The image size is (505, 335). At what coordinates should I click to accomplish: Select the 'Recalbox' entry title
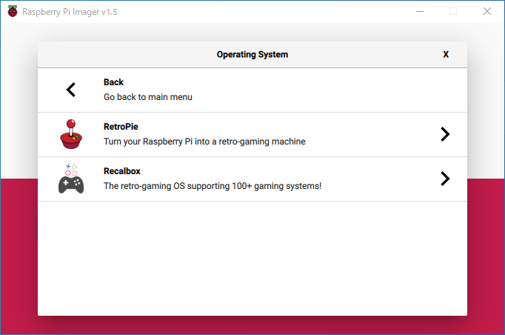tap(122, 171)
